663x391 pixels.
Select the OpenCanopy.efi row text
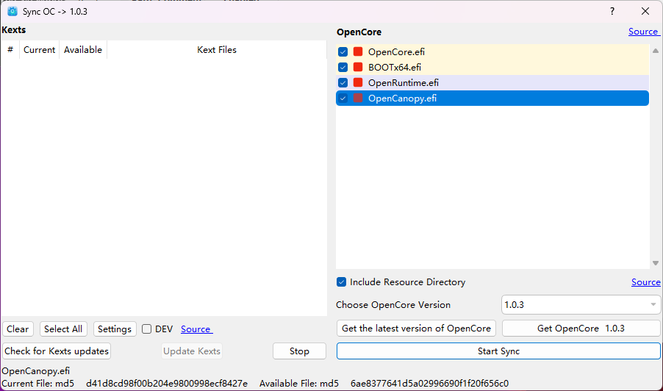402,98
